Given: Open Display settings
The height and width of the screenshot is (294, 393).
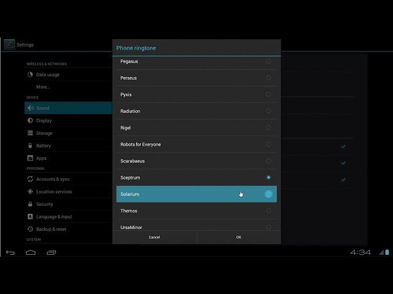Looking at the screenshot, I should (x=68, y=121).
